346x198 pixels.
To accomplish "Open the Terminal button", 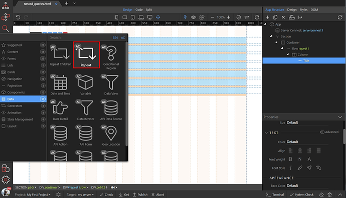I will [x=275, y=194].
